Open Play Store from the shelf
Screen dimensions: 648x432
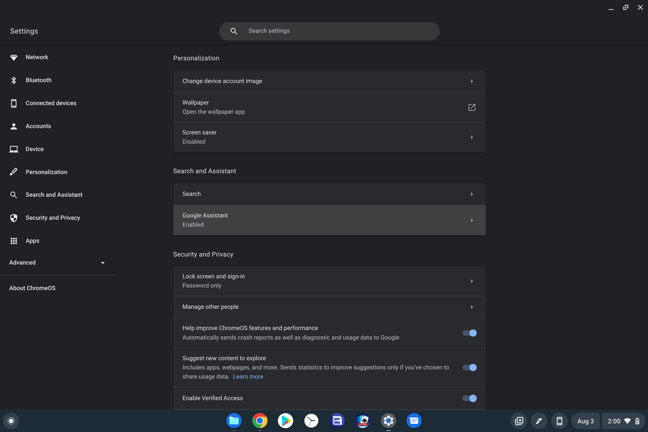click(x=286, y=421)
